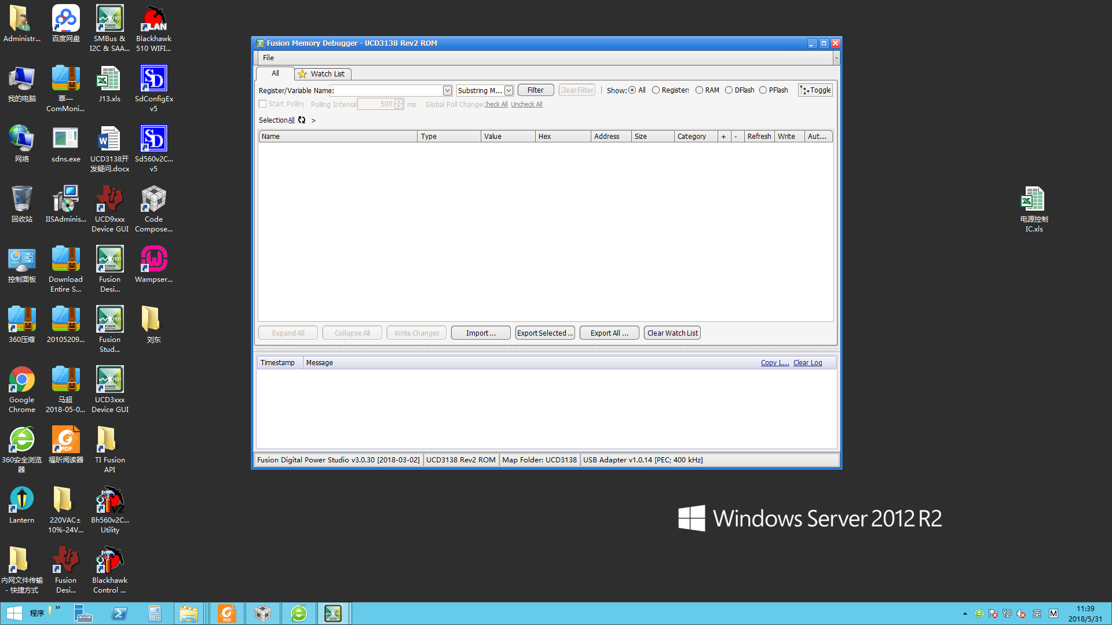The image size is (1112, 625).
Task: Select the RAM radio button
Action: coord(700,90)
